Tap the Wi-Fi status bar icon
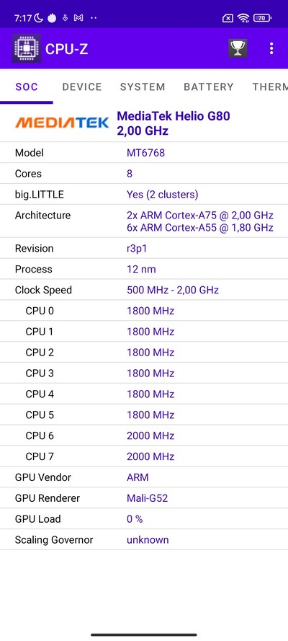 [x=243, y=18]
